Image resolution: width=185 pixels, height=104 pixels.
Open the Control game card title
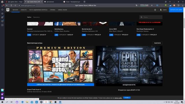pos(30,29)
